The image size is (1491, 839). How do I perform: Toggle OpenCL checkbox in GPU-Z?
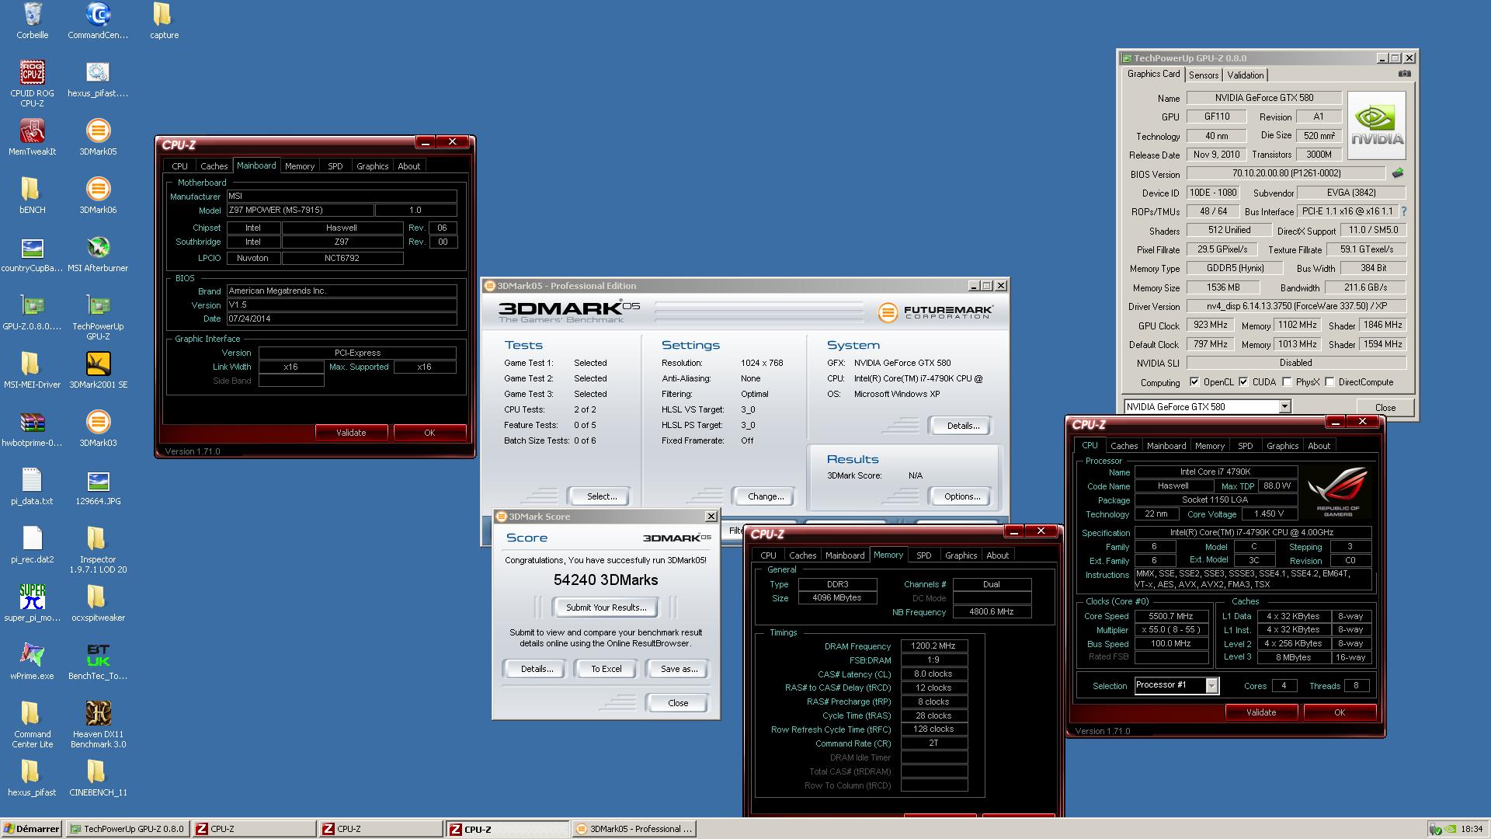pyautogui.click(x=1194, y=382)
